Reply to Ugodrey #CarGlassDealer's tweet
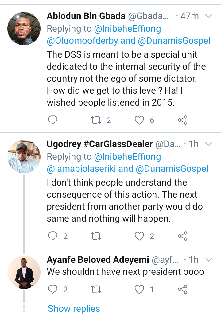221x316 pixels. (53, 236)
